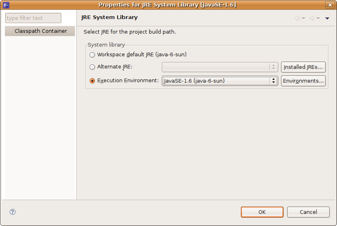Select the Execution Environment radio button
Screen dimensions: 337x226
pos(92,81)
